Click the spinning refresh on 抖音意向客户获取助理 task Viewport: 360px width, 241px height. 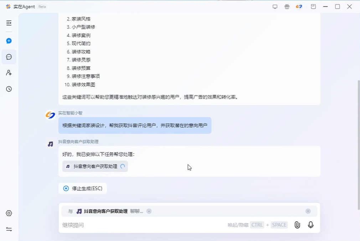[x=122, y=166]
